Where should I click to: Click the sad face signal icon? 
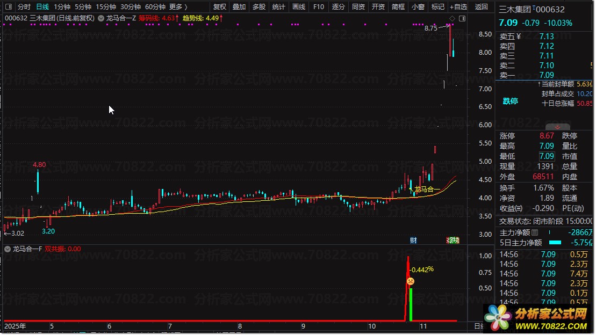click(411, 282)
